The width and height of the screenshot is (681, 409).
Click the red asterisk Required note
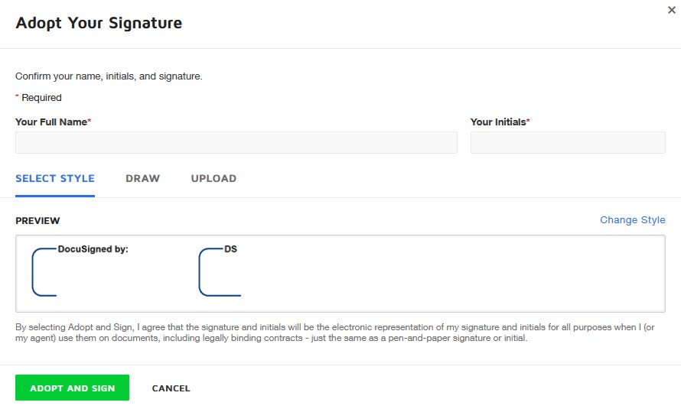(x=39, y=98)
